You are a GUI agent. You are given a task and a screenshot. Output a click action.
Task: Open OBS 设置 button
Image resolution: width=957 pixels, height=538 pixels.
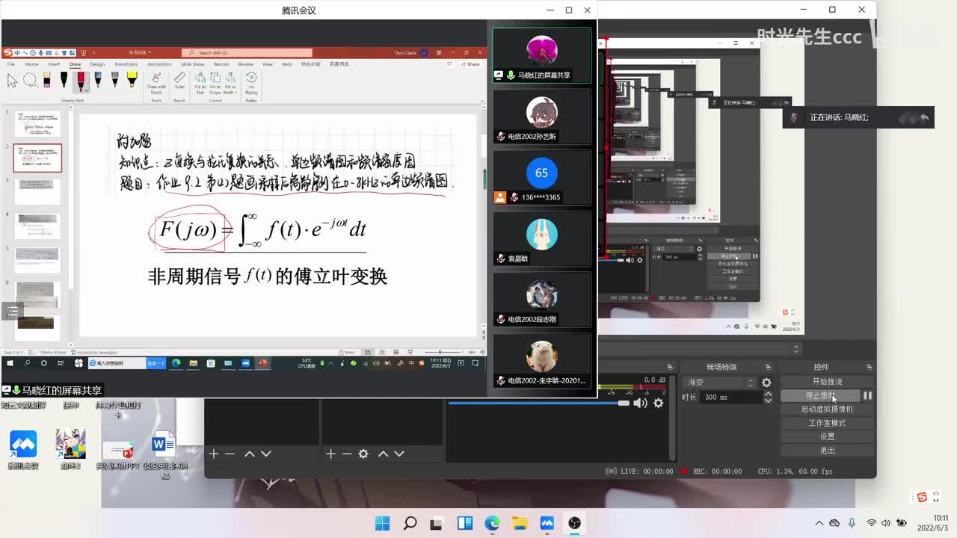(x=827, y=436)
